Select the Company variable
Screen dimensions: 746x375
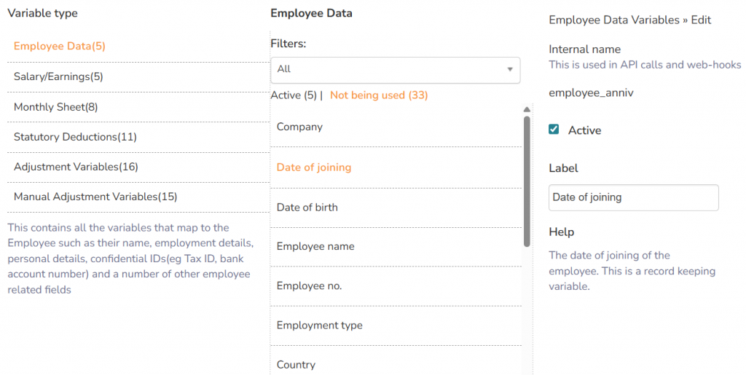coord(299,127)
